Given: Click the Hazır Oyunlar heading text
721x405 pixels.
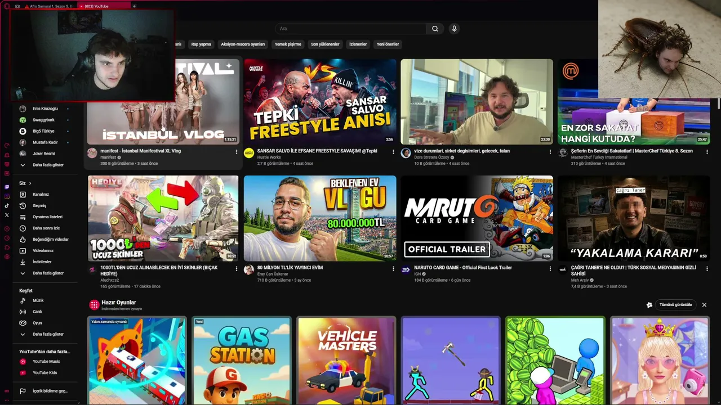Looking at the screenshot, I should tap(119, 303).
